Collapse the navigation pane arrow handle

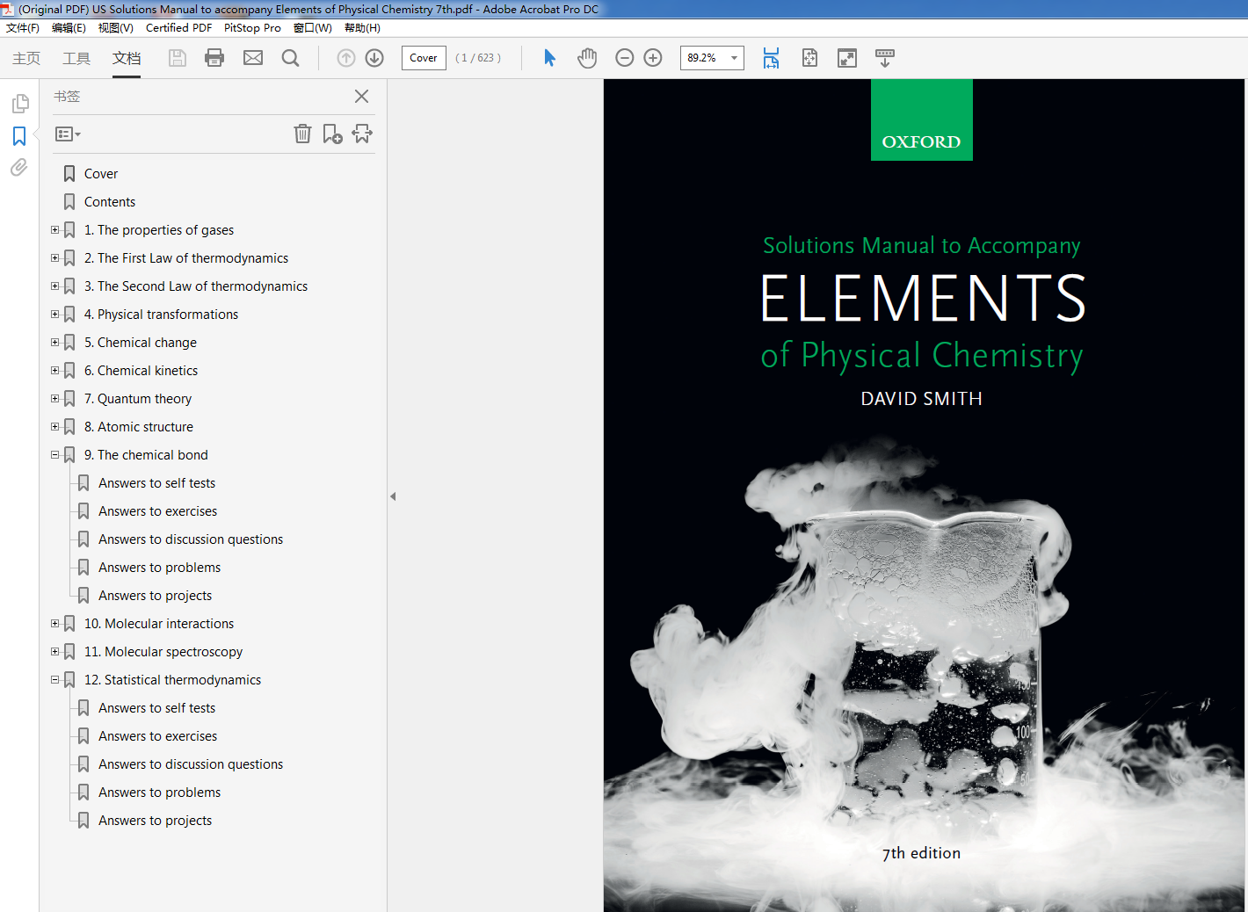click(393, 496)
